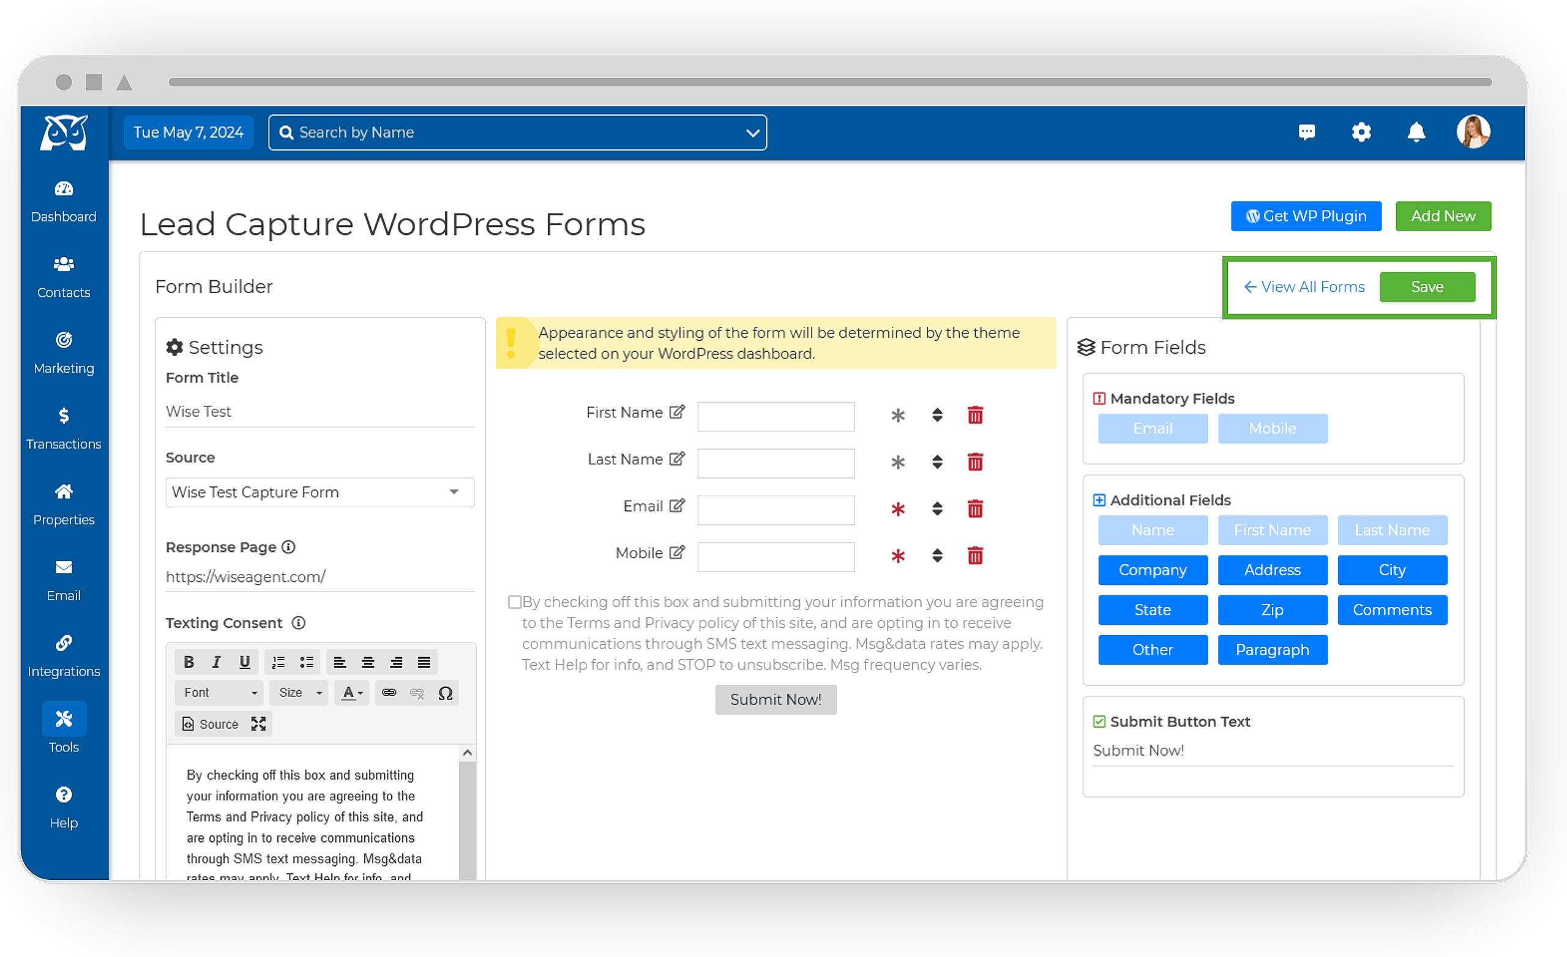Go back via View All Forms
Viewport: 1567px width, 957px height.
point(1304,287)
